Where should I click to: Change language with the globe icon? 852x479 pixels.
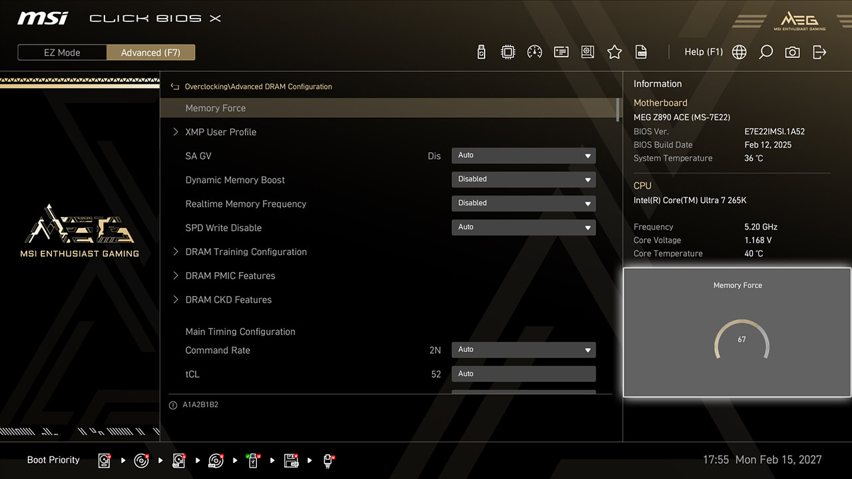pyautogui.click(x=739, y=52)
